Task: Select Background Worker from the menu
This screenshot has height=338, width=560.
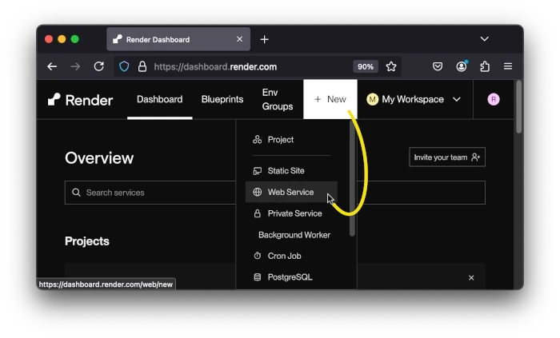Action: pyautogui.click(x=294, y=235)
